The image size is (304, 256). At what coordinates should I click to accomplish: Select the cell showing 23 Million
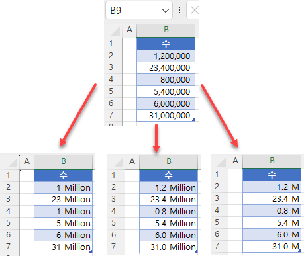click(63, 199)
